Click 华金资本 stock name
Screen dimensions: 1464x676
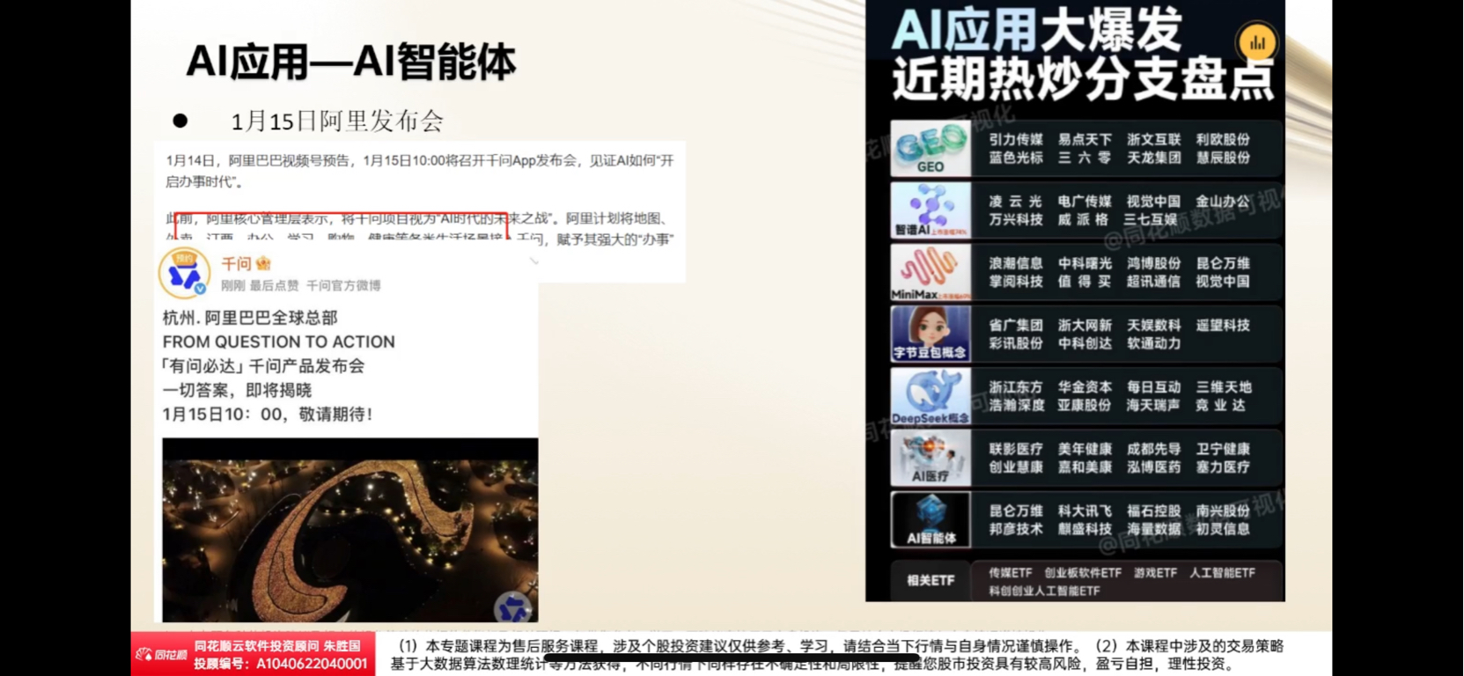pyautogui.click(x=1085, y=387)
